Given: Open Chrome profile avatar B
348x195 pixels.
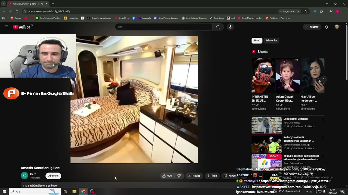Looking at the screenshot, I should [337, 11].
